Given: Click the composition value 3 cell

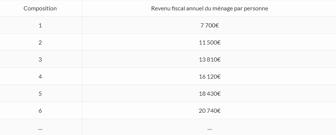Looking at the screenshot, I should (x=40, y=59).
